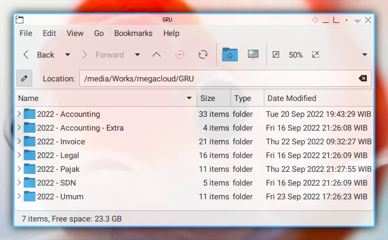Expand the 2022 - Accounting folder

19,114
